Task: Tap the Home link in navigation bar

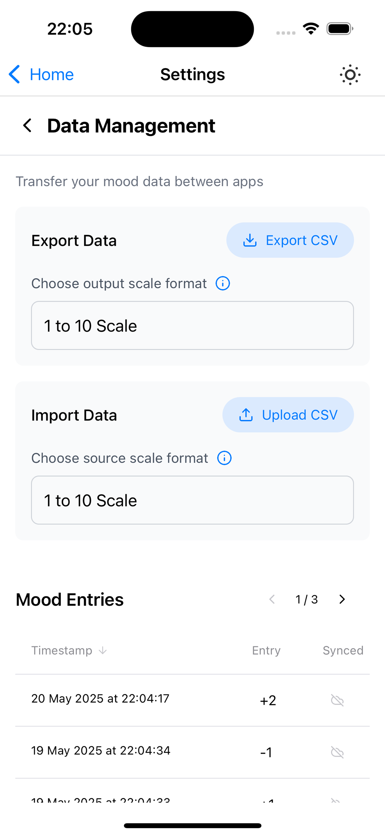Action: (52, 74)
